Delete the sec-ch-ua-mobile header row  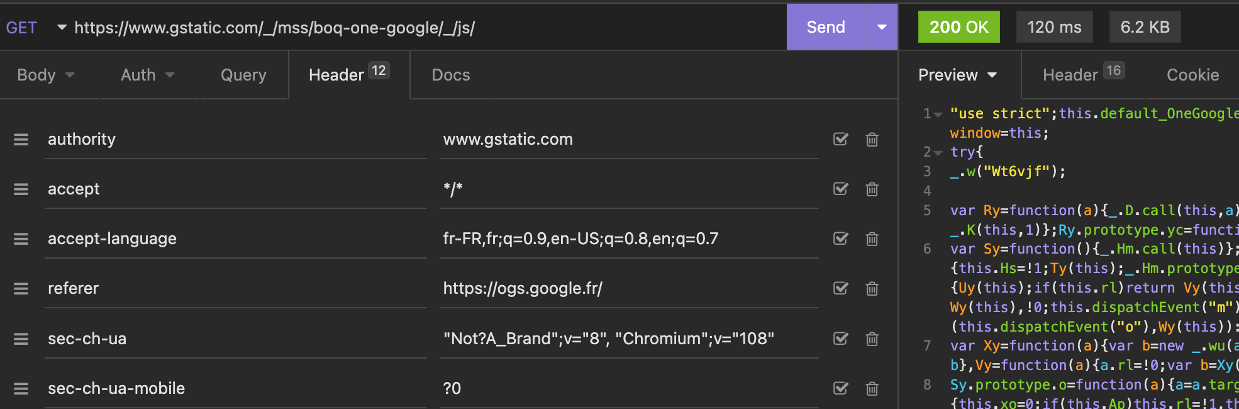872,389
